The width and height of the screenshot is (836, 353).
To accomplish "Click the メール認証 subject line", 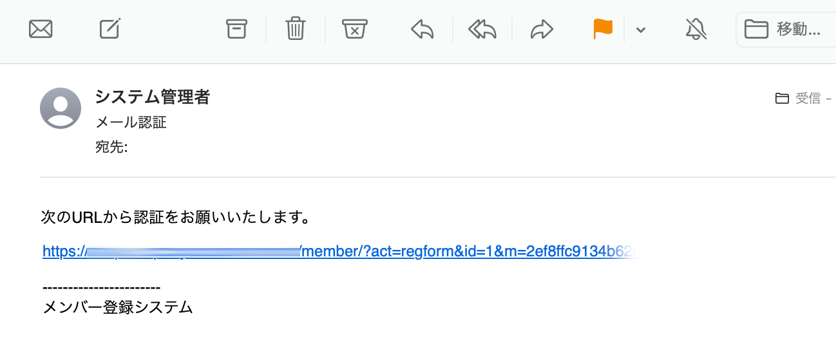I will tap(131, 122).
